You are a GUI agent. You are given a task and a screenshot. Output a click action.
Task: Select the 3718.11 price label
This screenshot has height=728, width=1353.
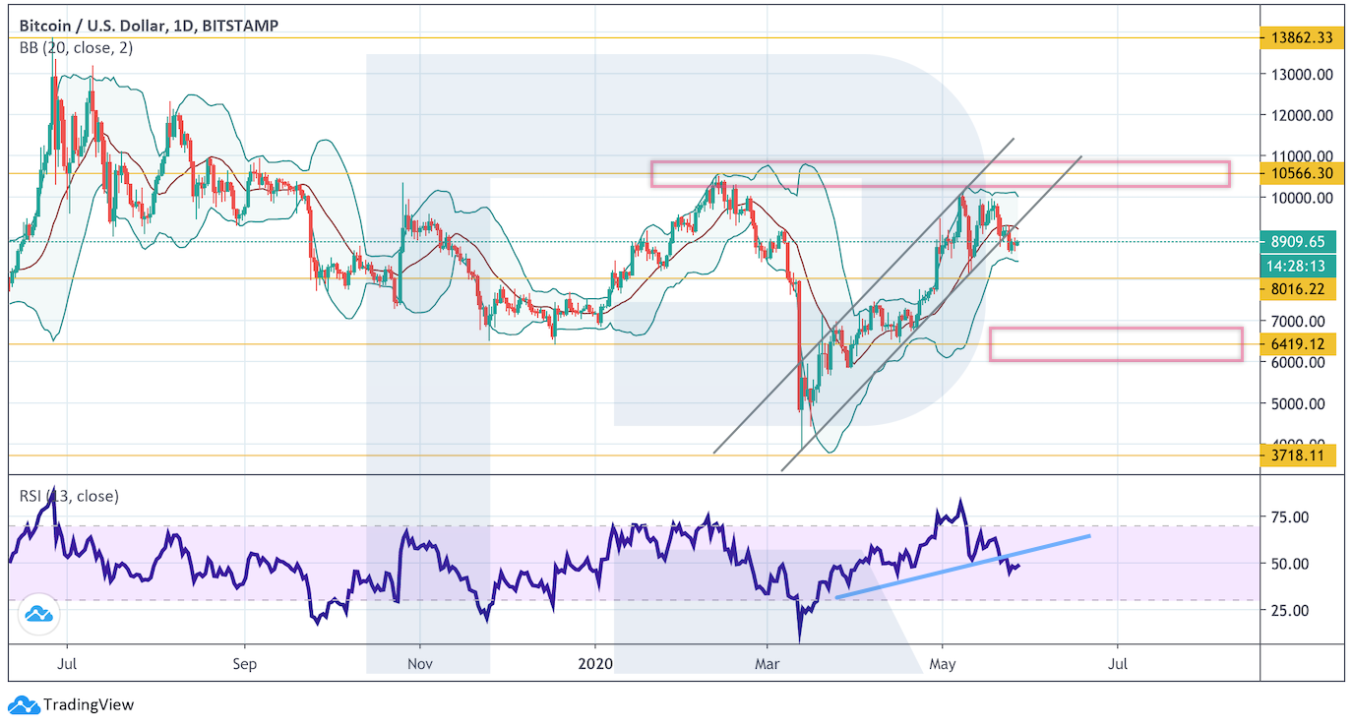pos(1298,455)
